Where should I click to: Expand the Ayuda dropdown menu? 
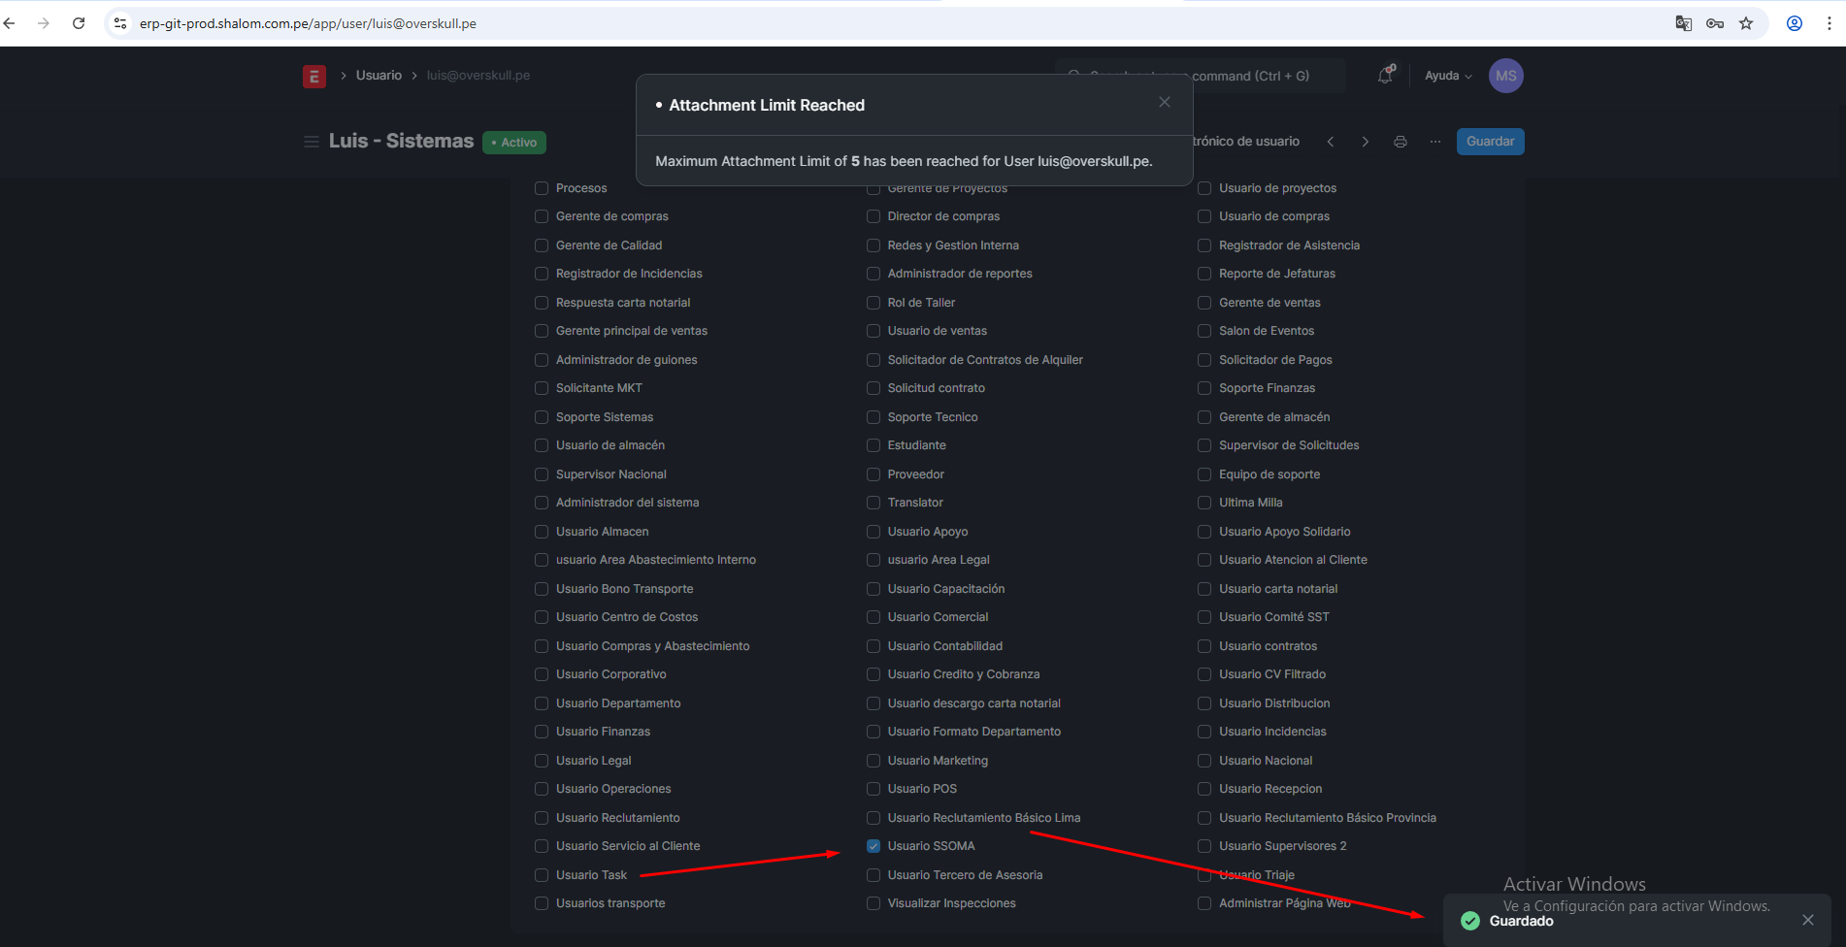(1447, 76)
